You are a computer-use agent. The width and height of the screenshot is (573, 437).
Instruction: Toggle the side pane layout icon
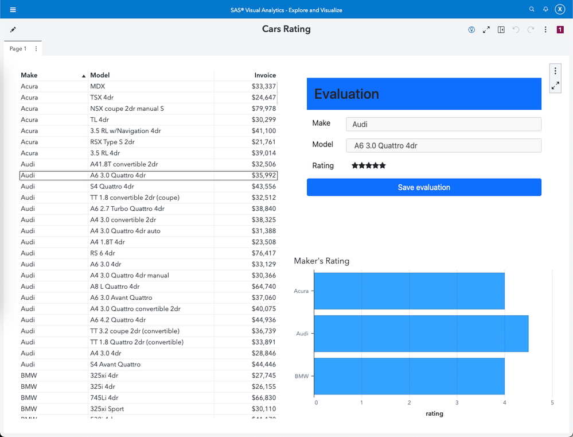(501, 30)
